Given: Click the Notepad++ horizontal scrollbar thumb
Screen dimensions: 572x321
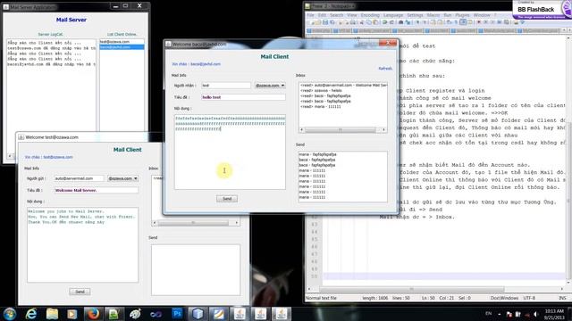Looking at the screenshot, I should tap(411, 289).
